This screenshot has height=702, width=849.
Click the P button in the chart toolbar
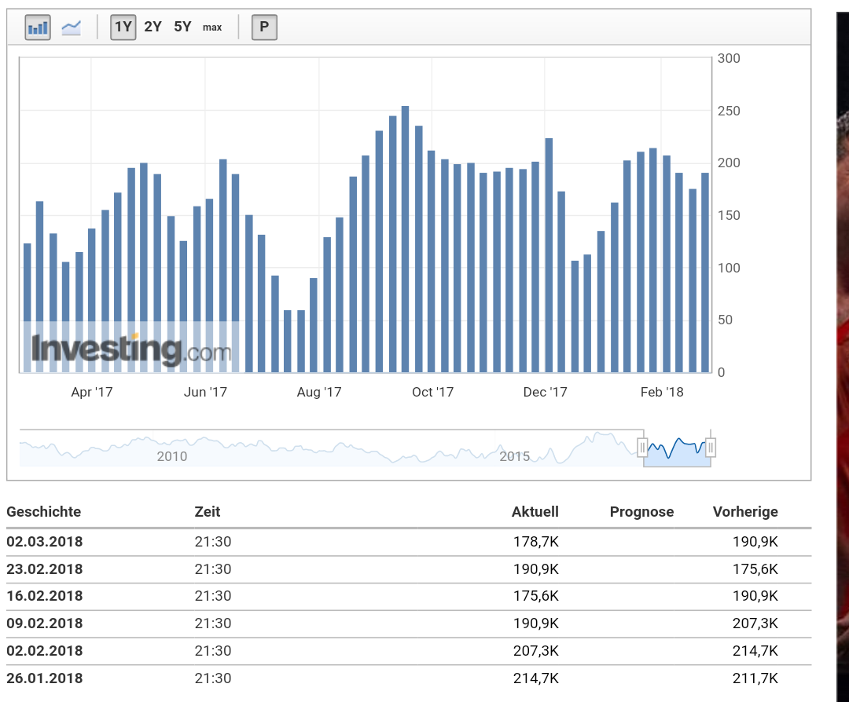(x=264, y=27)
